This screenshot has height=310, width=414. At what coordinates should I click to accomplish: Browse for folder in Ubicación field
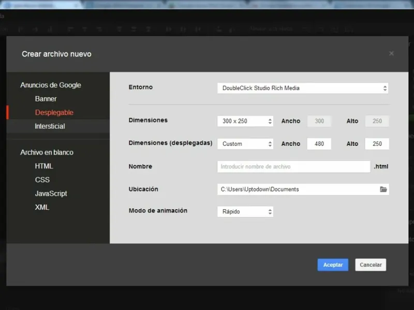[383, 189]
